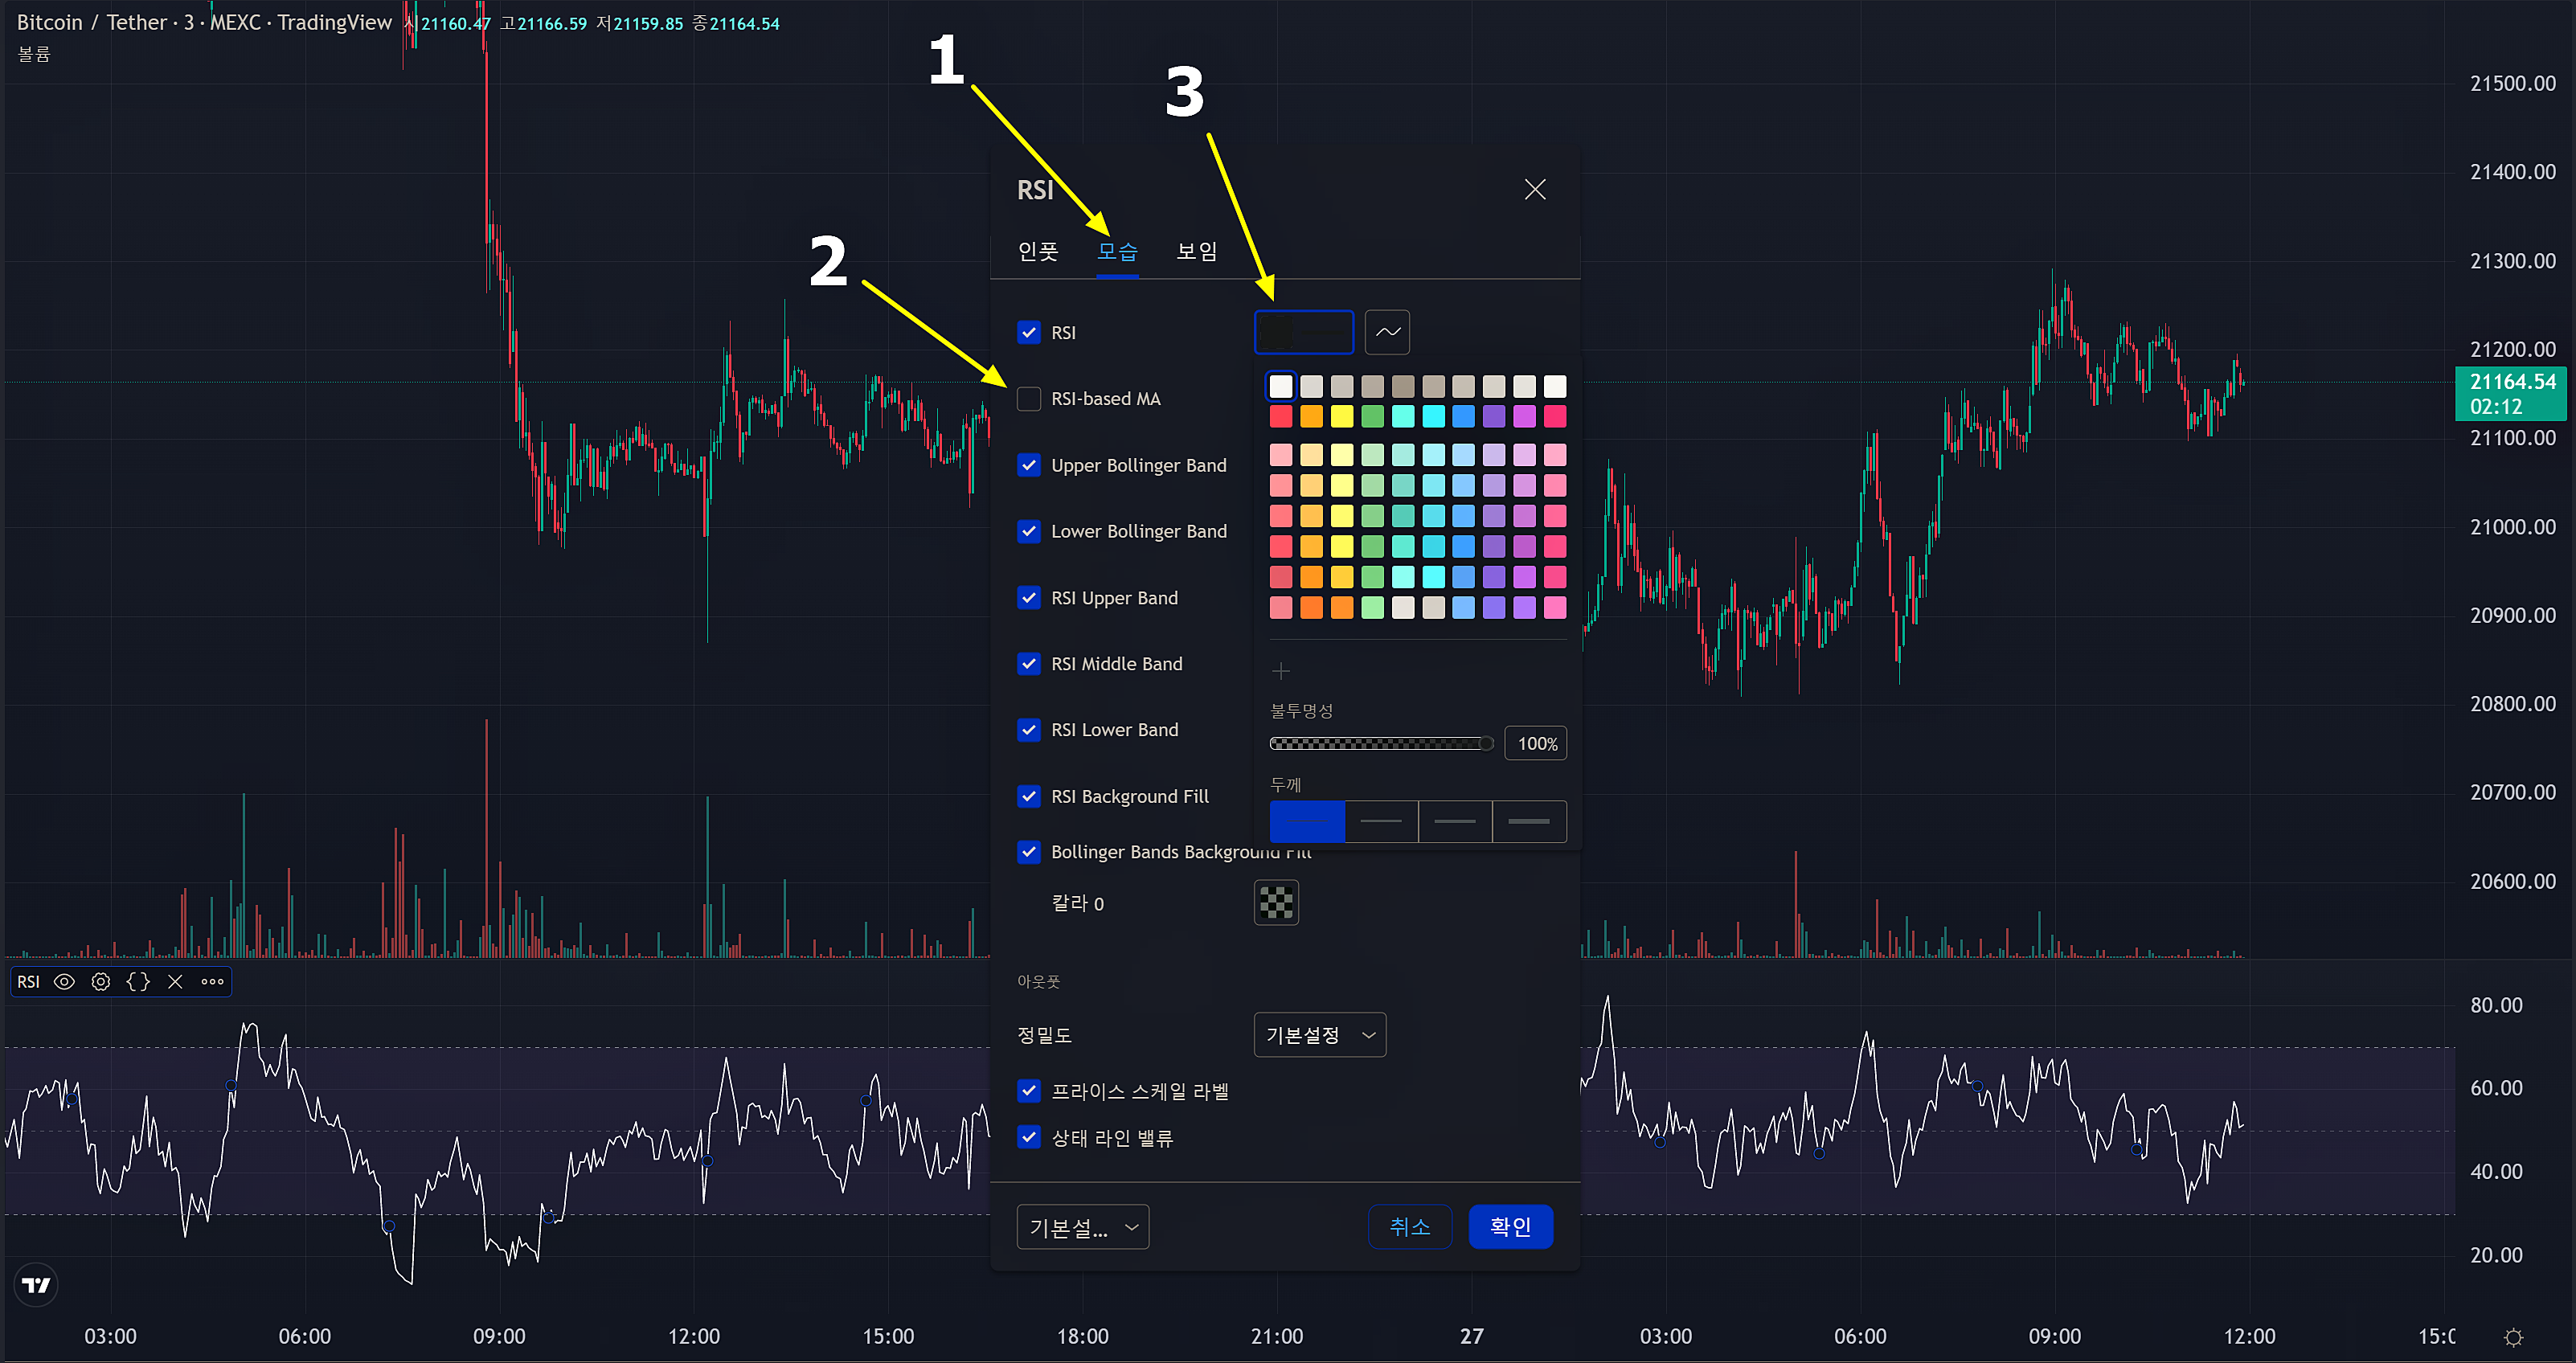Click the Bitcoin / Tether symbol title

(x=91, y=22)
